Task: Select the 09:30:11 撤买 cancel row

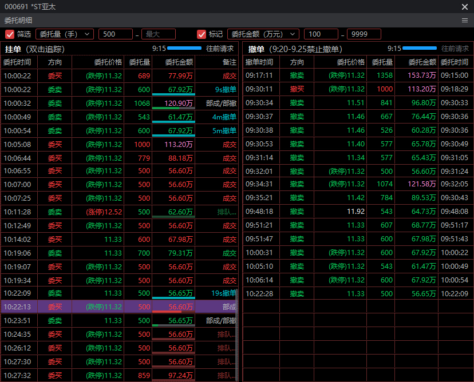Action: click(x=358, y=89)
